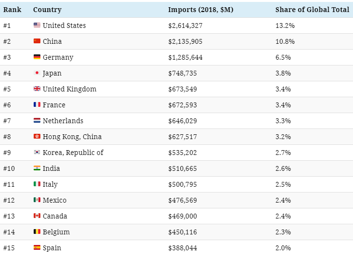Click the China flag icon

[x=37, y=41]
